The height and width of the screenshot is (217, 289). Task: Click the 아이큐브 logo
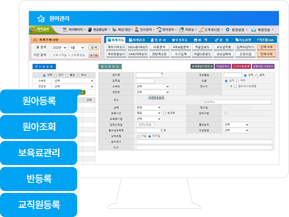tap(40, 29)
